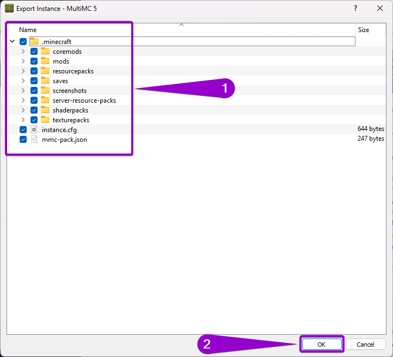Click the instance.cfg gear file icon
The image size is (393, 357).
coord(34,129)
